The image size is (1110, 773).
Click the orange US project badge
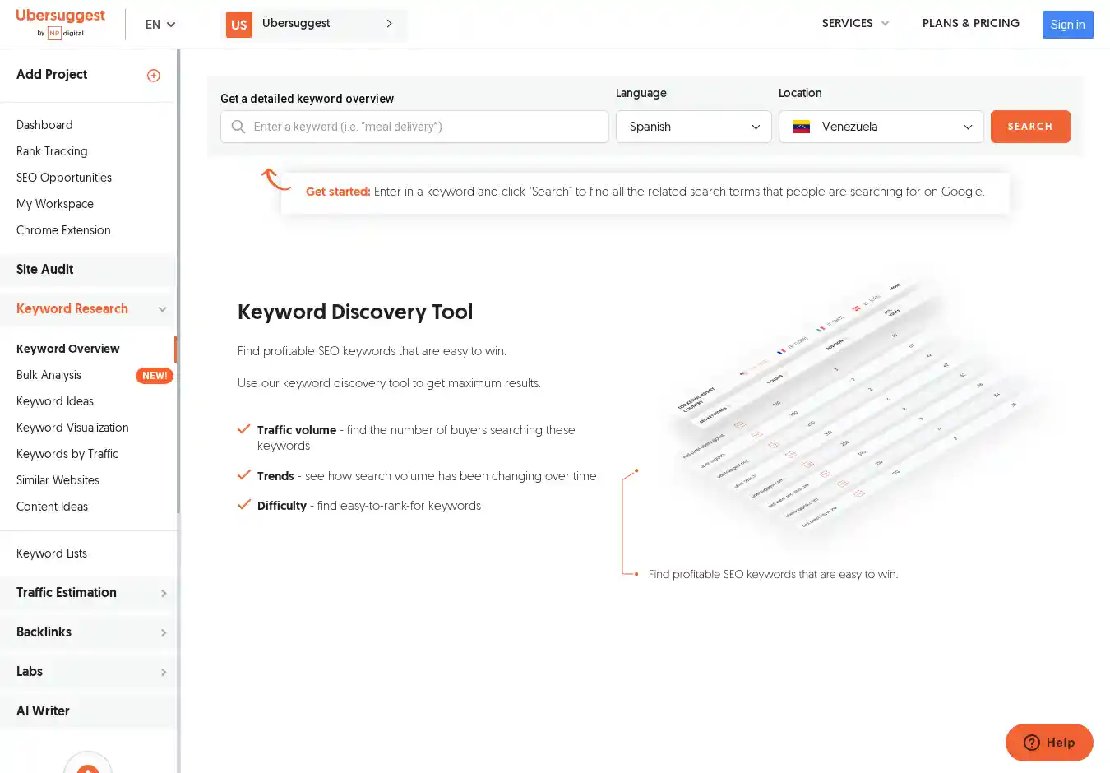tap(239, 25)
